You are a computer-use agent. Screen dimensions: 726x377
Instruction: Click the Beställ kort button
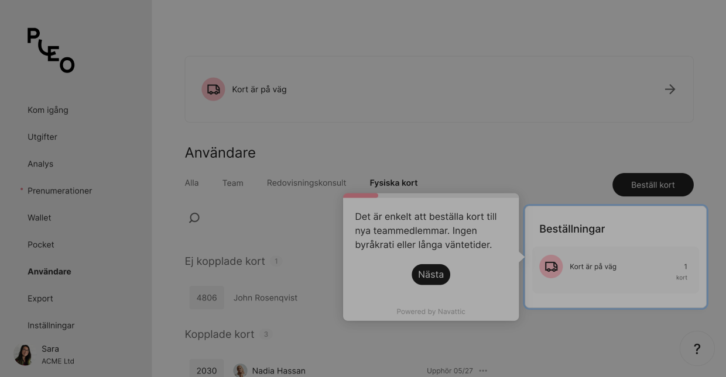pos(653,185)
